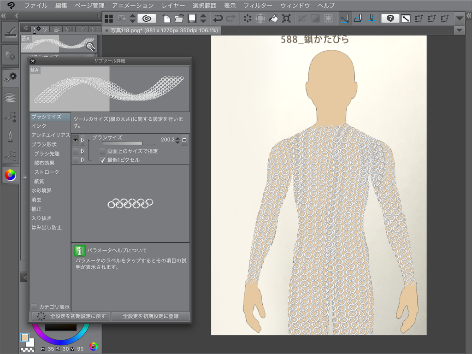Open the canvas tab list dropdown arrow
The image size is (472, 354).
460,30
